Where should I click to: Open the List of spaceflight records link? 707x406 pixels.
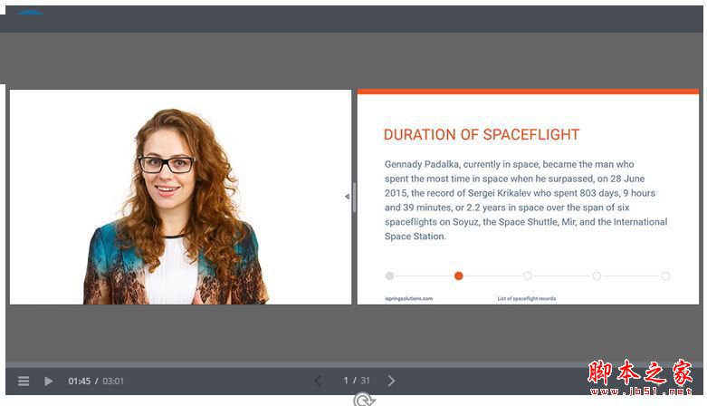[526, 298]
